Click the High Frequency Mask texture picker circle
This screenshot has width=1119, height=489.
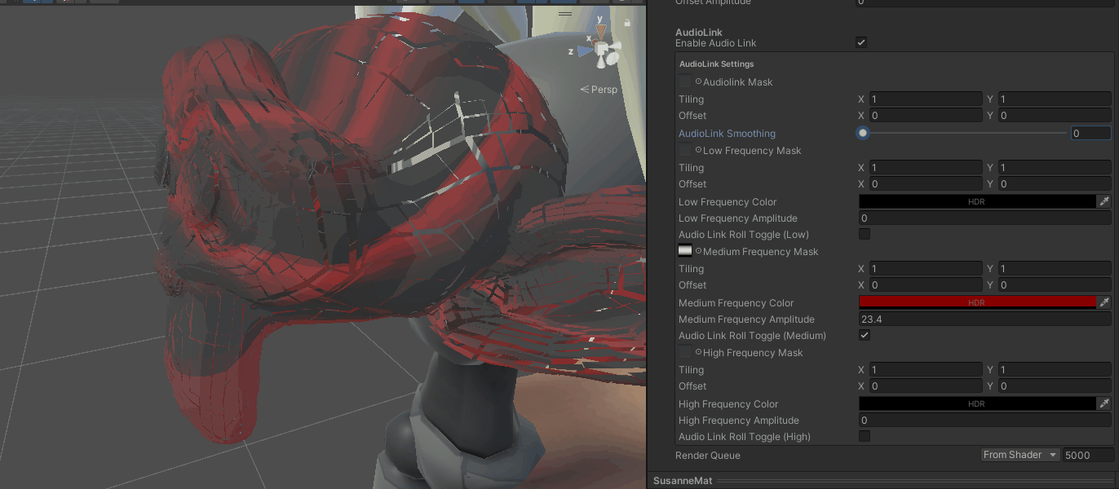pyautogui.click(x=698, y=352)
